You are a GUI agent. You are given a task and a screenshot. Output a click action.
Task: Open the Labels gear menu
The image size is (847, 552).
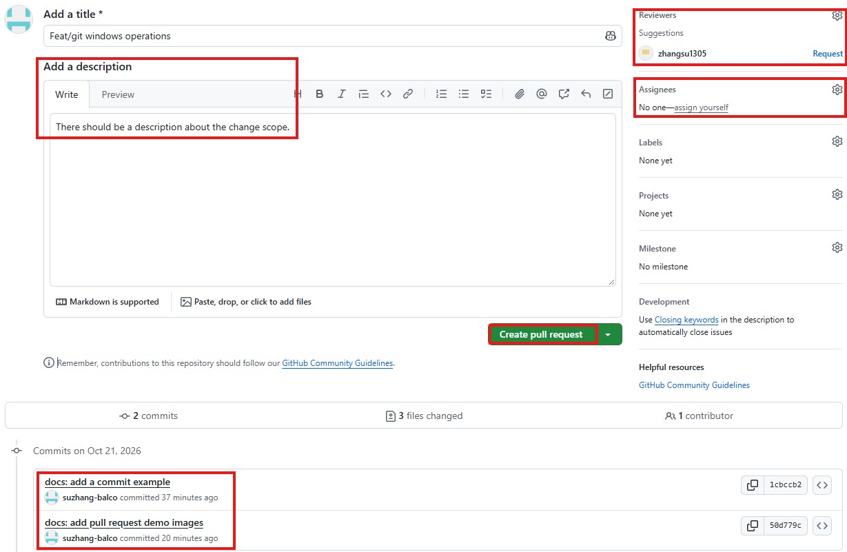837,141
